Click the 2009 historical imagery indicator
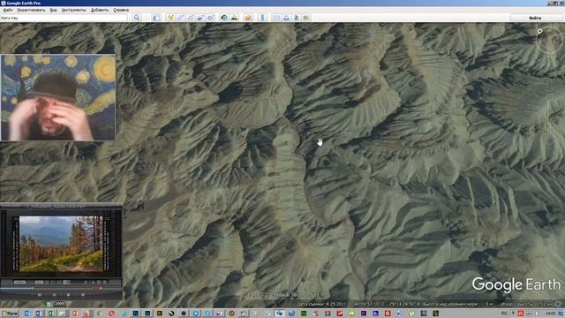Viewport: 565px width, 318px height. 59,304
